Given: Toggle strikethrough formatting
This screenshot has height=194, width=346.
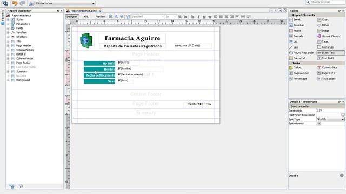Looking at the screenshot, I should [x=210, y=17].
